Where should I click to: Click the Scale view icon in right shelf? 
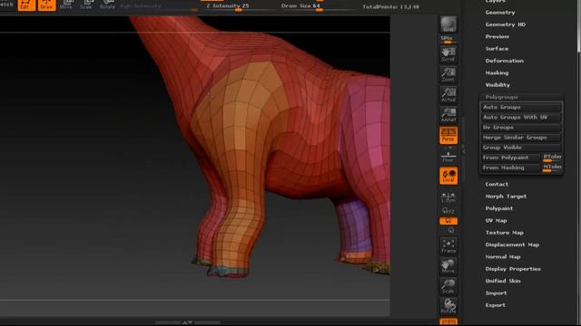click(x=448, y=286)
